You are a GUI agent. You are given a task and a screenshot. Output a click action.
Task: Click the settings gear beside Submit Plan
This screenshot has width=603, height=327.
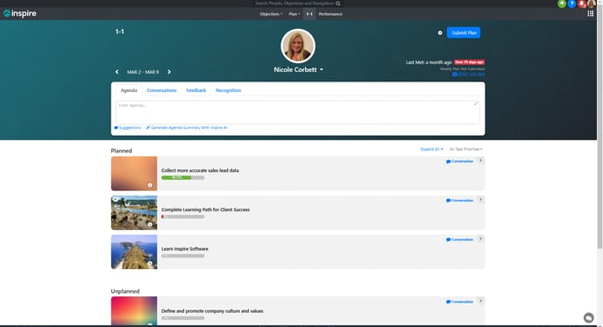(x=440, y=33)
